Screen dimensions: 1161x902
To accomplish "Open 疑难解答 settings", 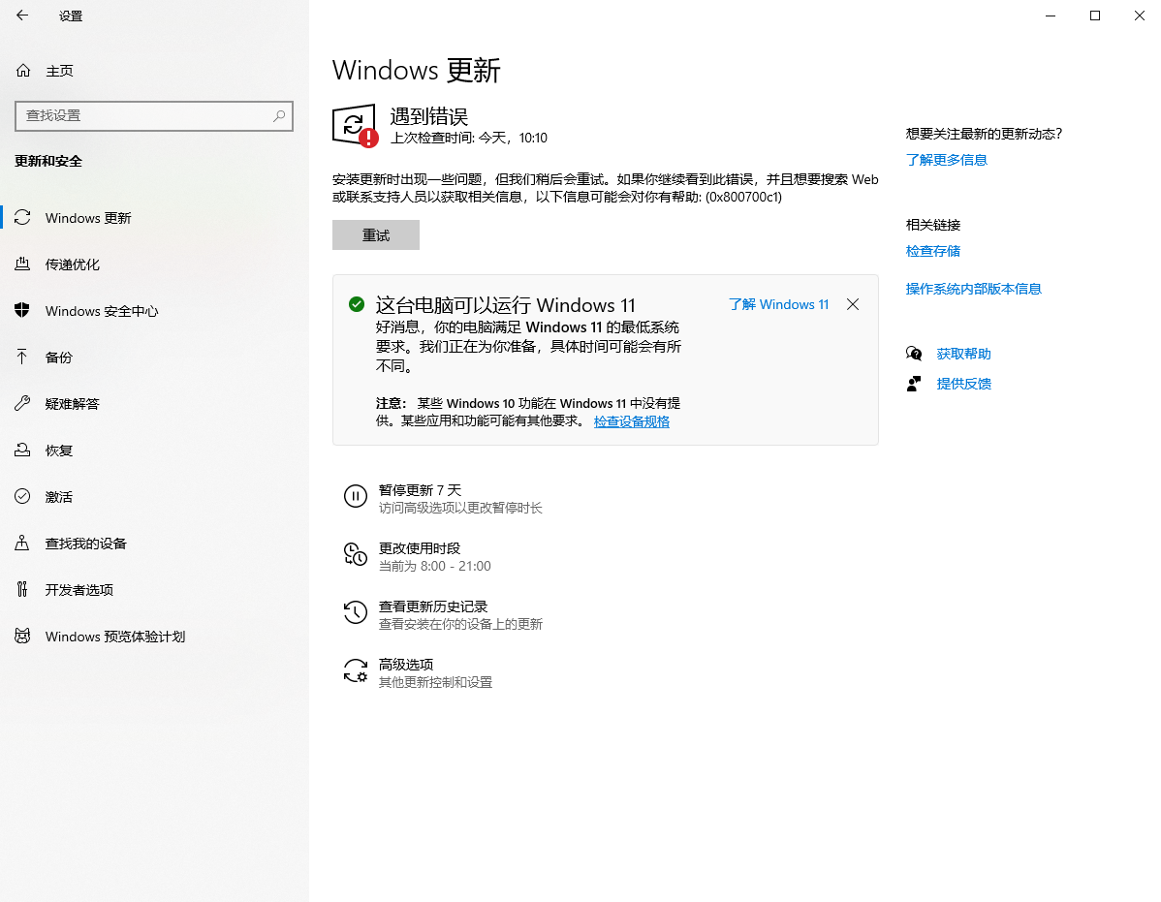I will click(x=73, y=403).
